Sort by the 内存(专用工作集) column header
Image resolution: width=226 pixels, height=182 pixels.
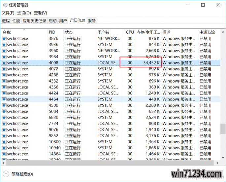pyautogui.click(x=148, y=32)
